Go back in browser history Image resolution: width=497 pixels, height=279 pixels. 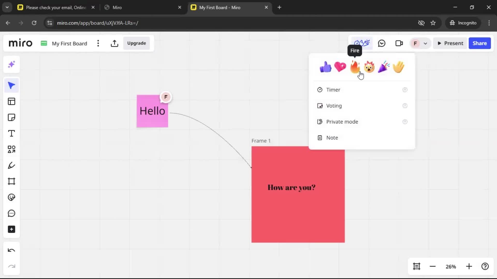[8, 23]
